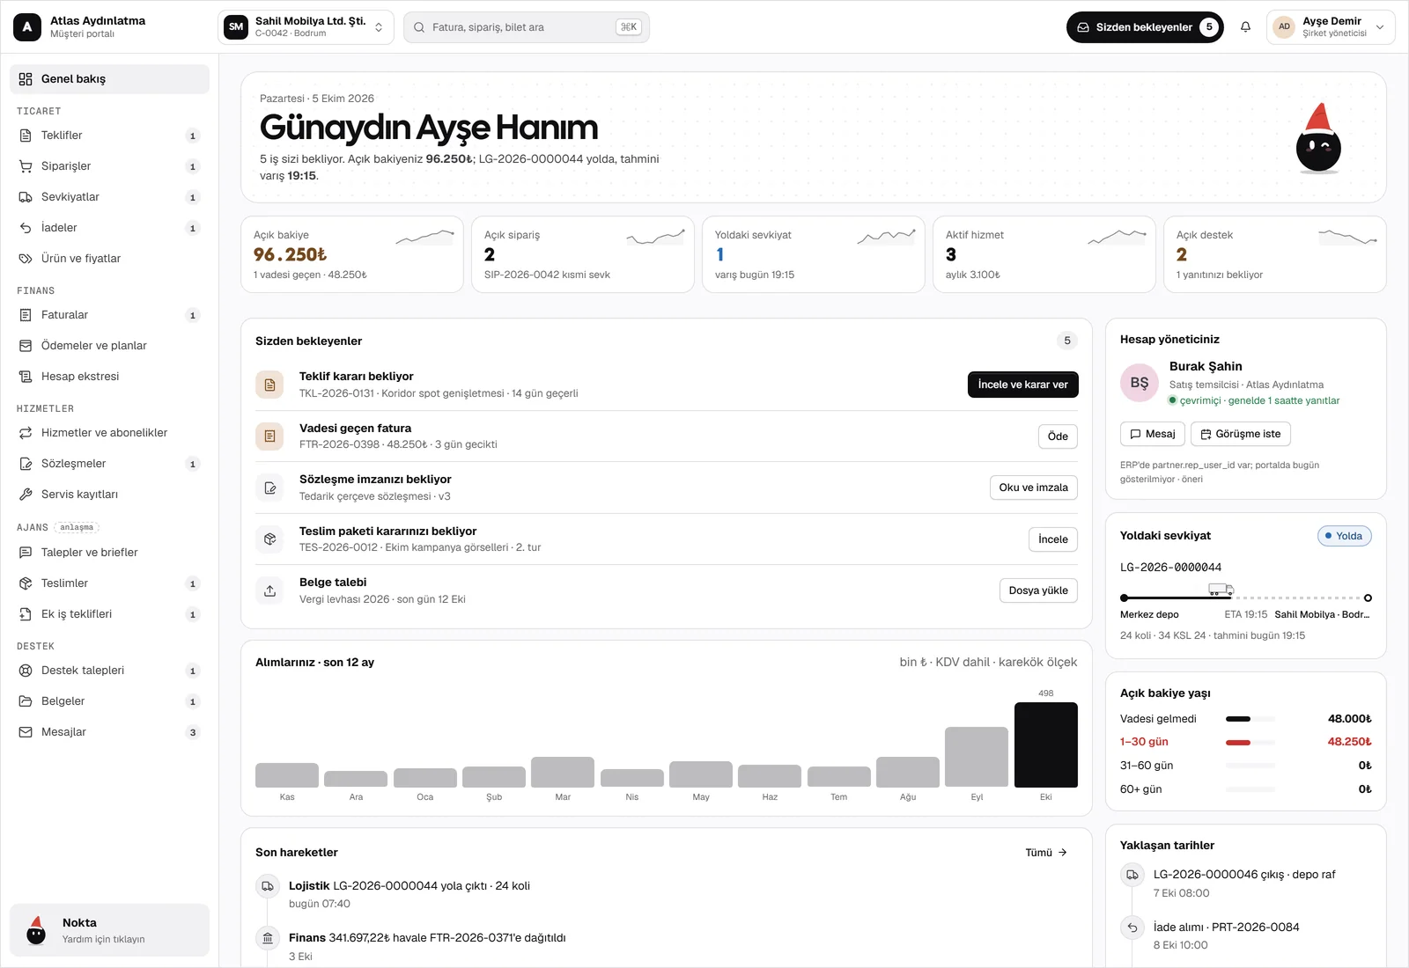Click the Destek talepleri lifebuoy icon
1409x968 pixels.
coord(26,671)
